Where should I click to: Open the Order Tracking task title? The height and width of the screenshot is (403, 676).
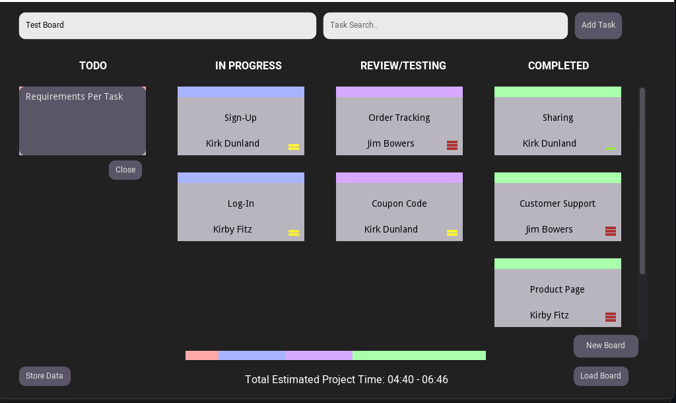coord(399,118)
